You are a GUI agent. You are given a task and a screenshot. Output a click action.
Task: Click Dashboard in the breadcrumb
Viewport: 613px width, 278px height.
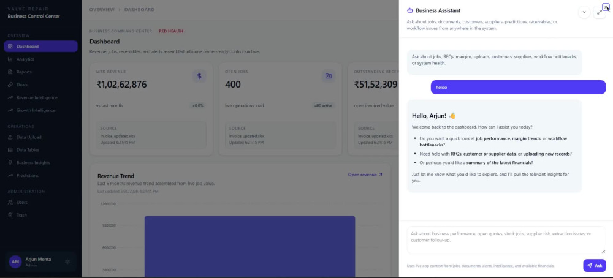click(x=140, y=9)
